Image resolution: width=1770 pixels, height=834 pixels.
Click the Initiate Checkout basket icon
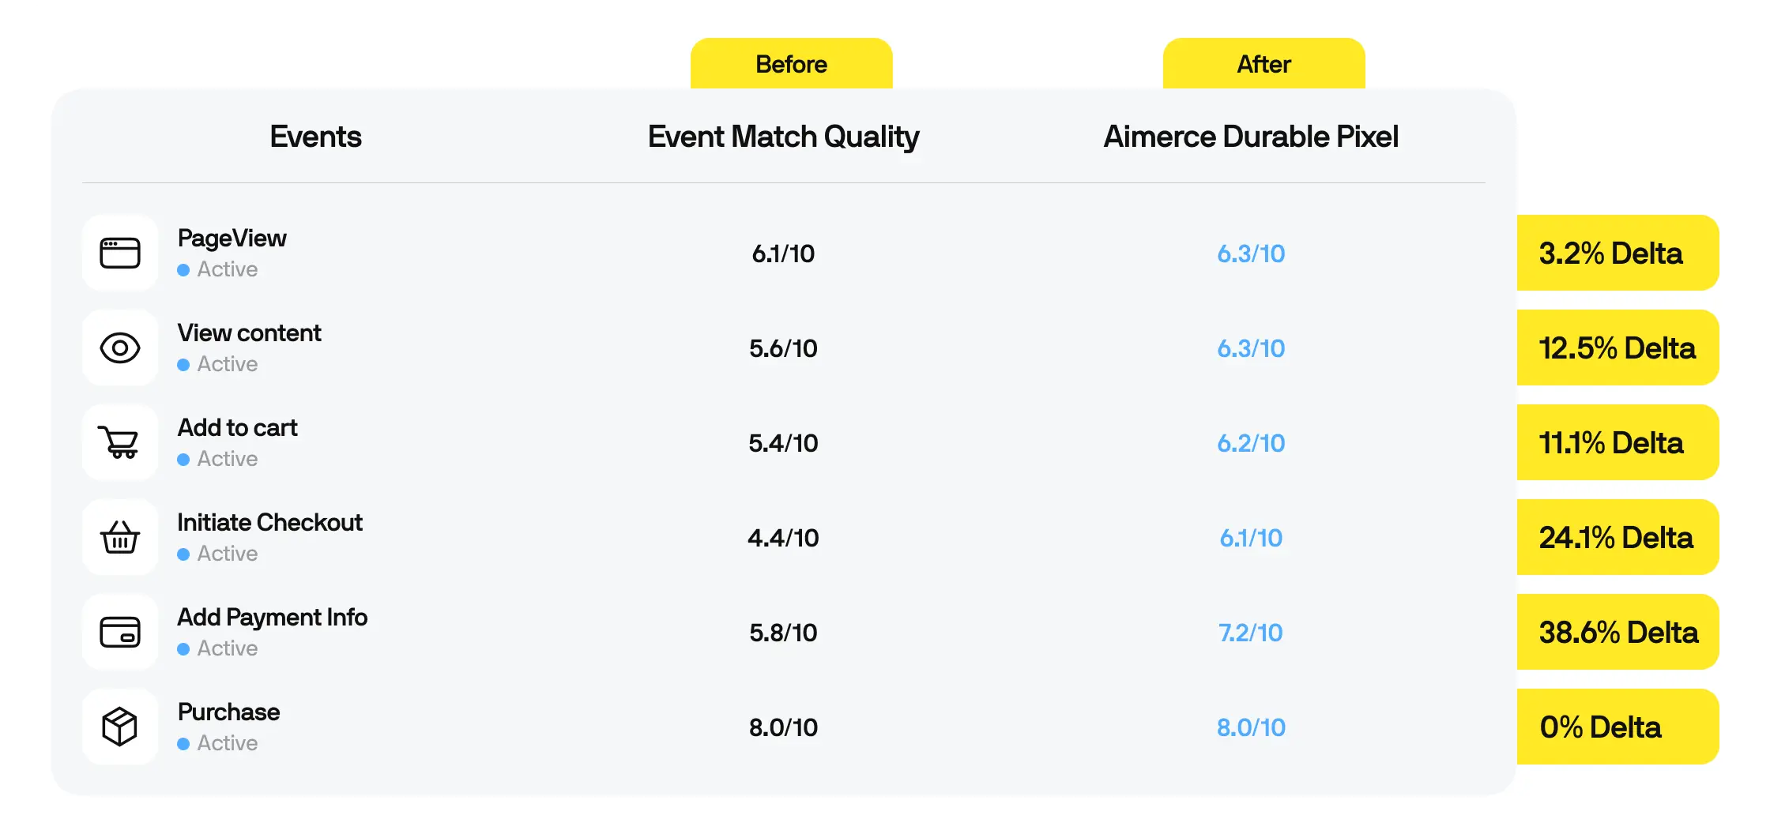(x=120, y=537)
